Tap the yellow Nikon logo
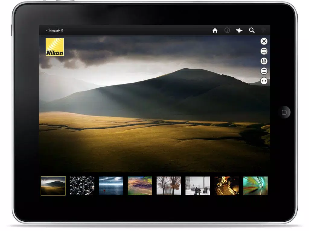 (55, 47)
